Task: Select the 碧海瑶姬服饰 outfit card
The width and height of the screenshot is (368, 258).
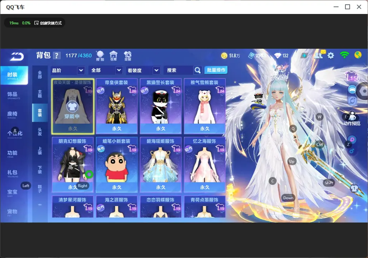Action: pyautogui.click(x=161, y=164)
